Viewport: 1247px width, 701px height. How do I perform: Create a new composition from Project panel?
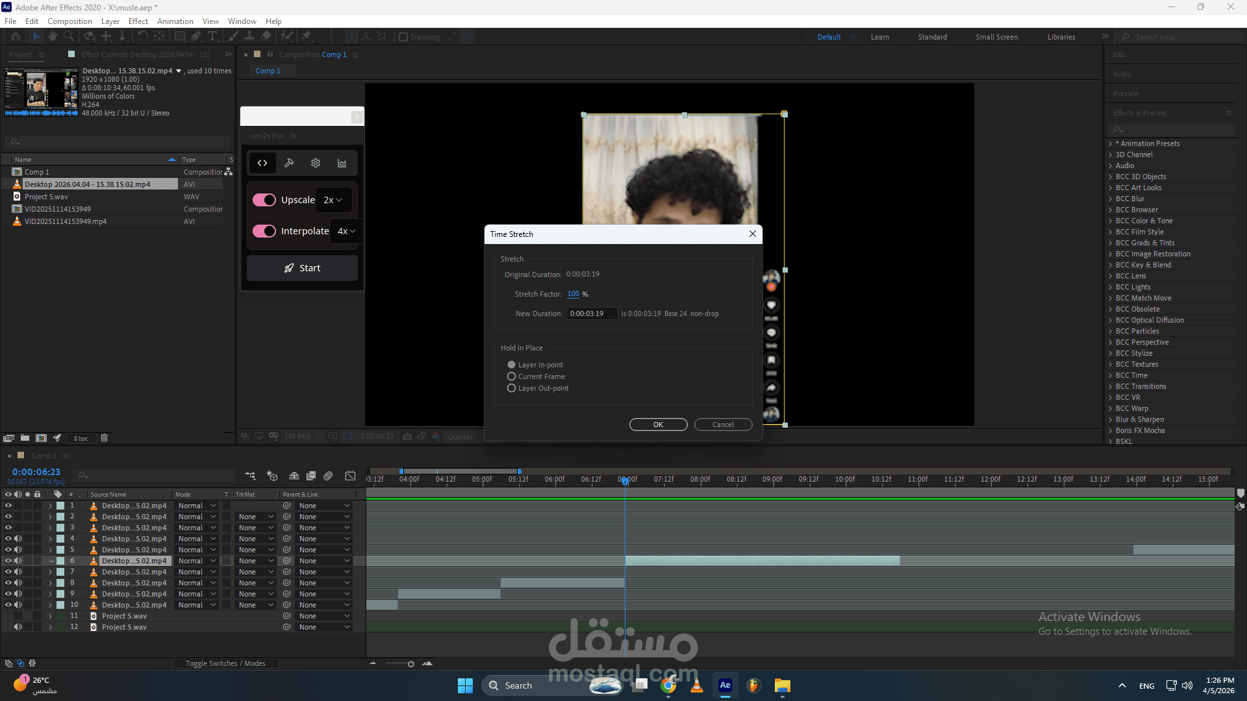pos(41,438)
